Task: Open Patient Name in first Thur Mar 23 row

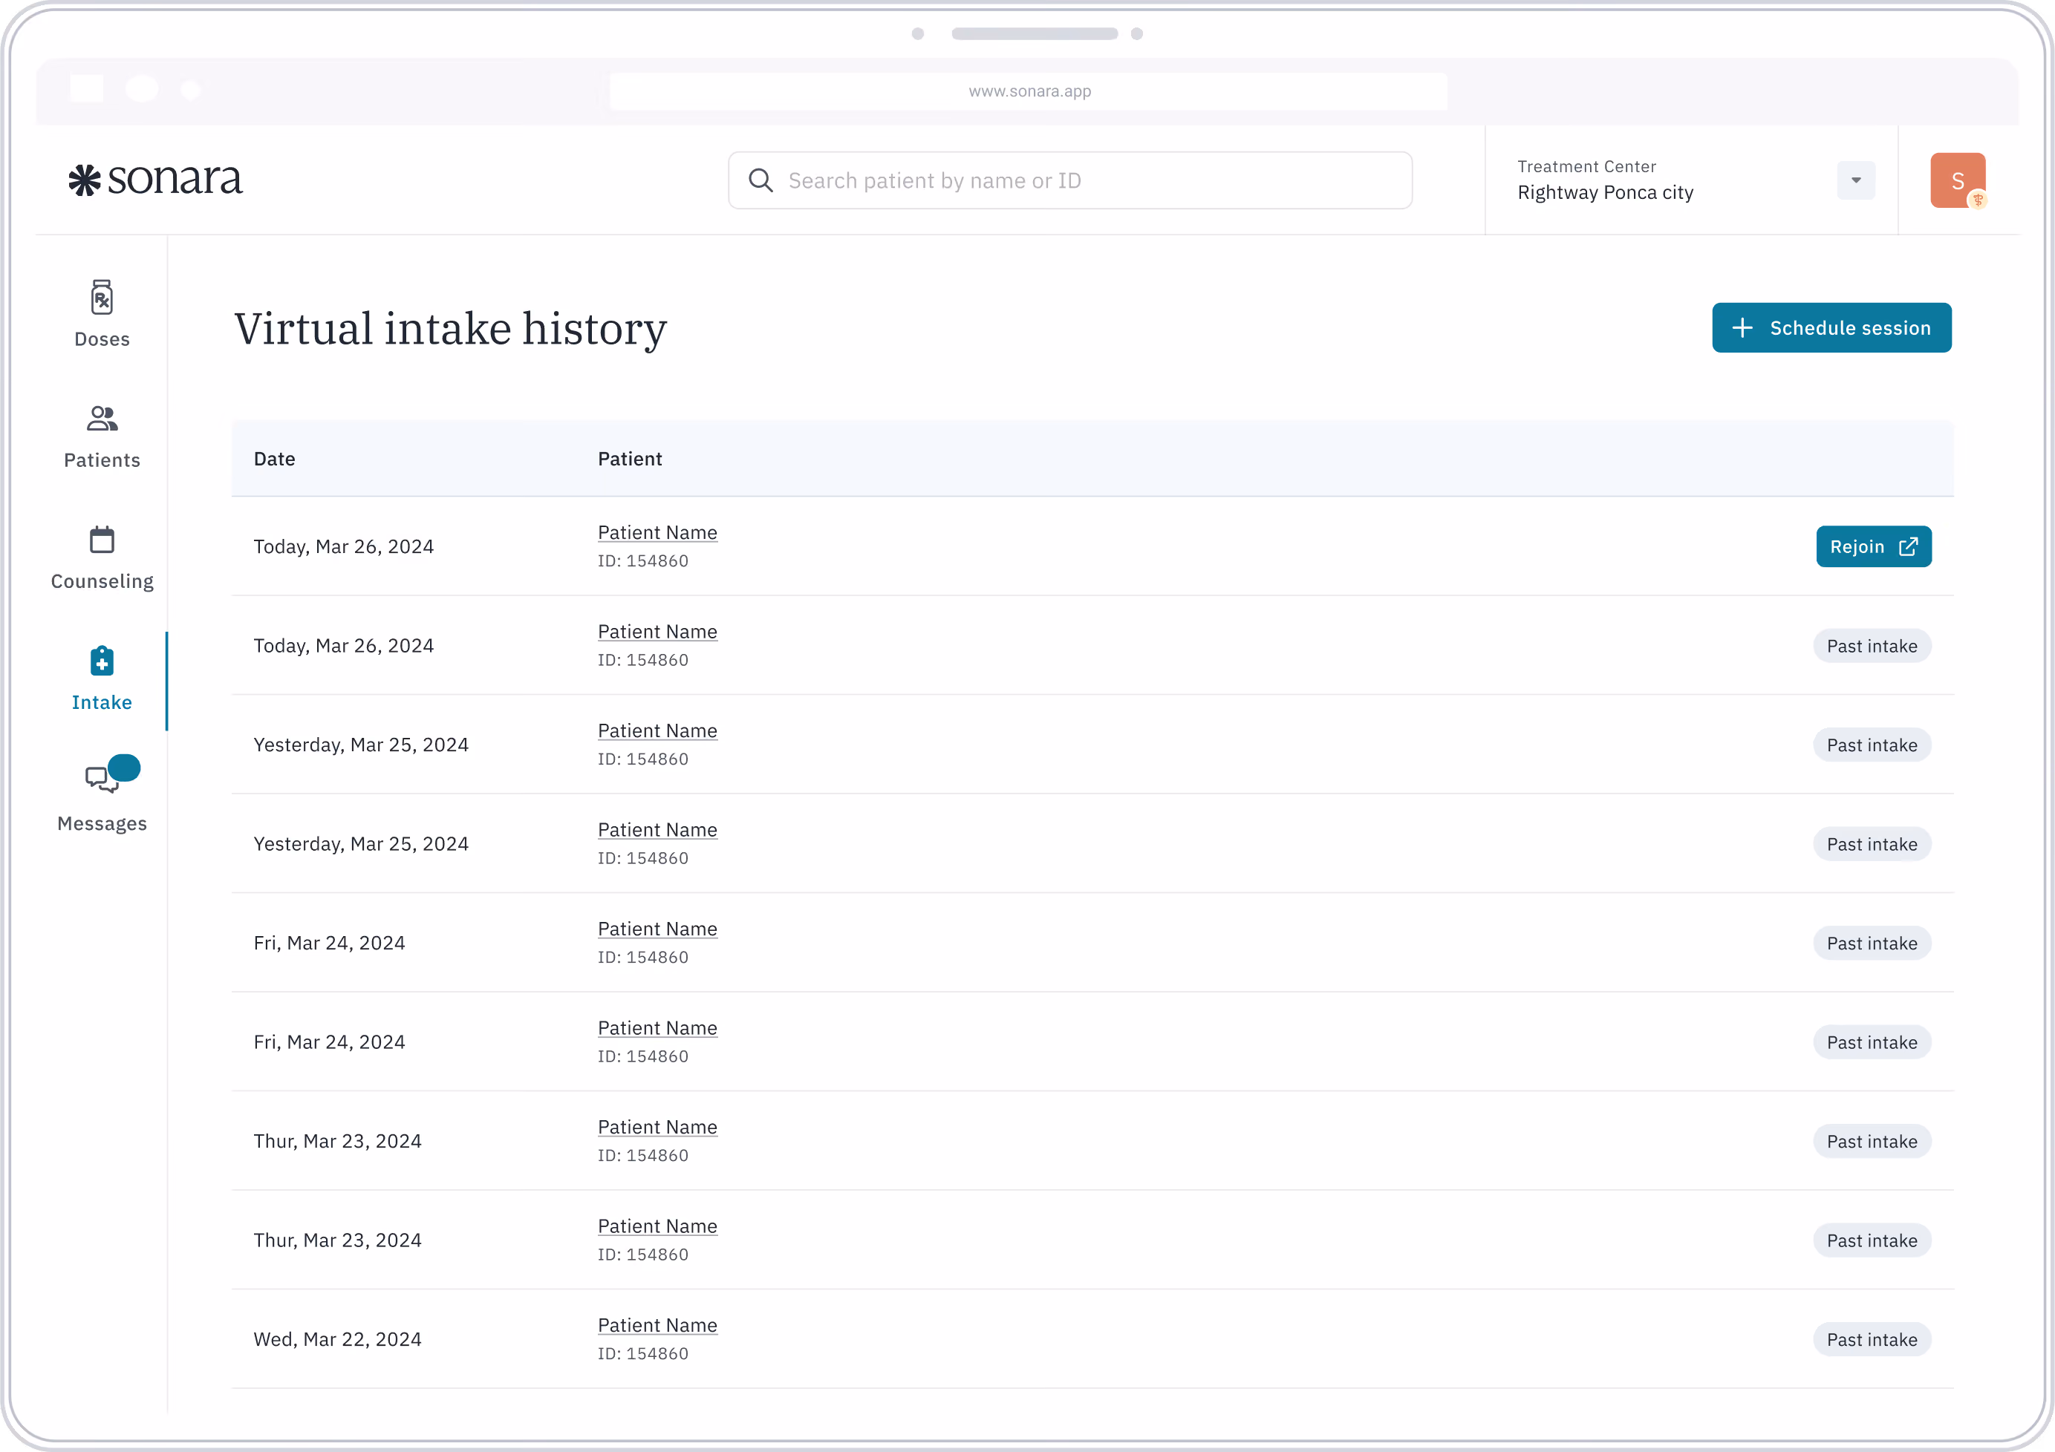Action: click(x=657, y=1128)
